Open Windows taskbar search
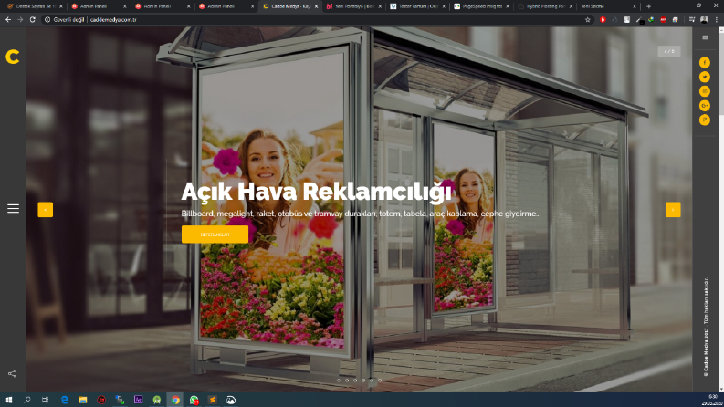This screenshot has width=724, height=407. pyautogui.click(x=27, y=400)
